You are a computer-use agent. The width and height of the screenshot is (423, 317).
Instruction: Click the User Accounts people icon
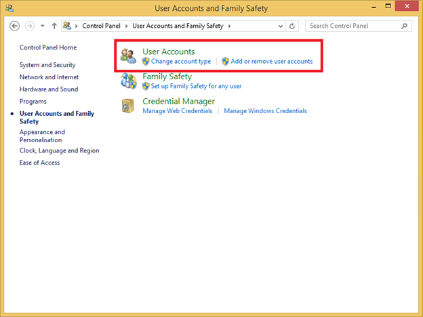point(128,56)
